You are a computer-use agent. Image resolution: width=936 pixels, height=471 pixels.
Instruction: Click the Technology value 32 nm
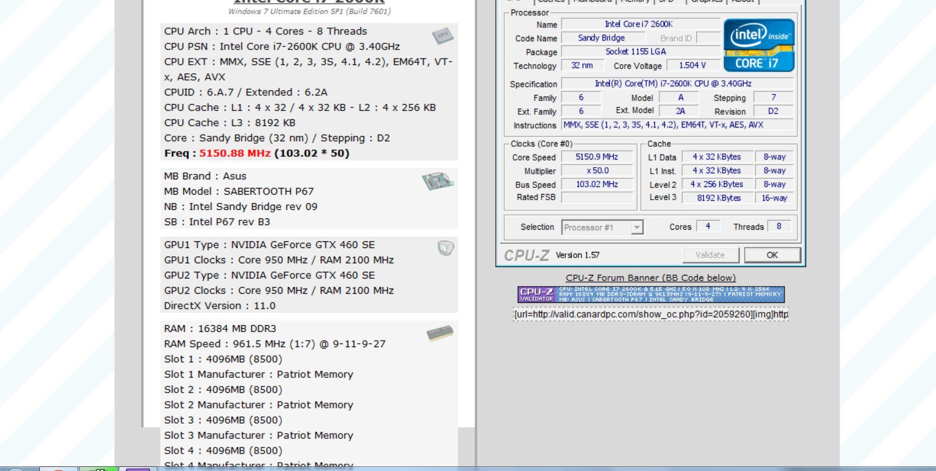[582, 65]
